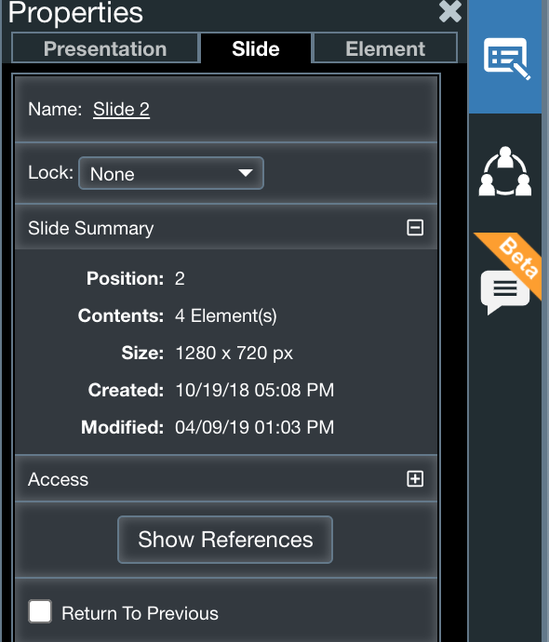Open the collaboration people icon
The width and height of the screenshot is (549, 642).
(505, 171)
